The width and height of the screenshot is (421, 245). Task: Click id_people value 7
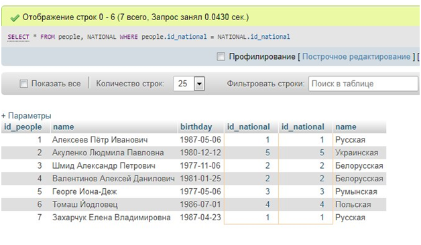point(40,217)
